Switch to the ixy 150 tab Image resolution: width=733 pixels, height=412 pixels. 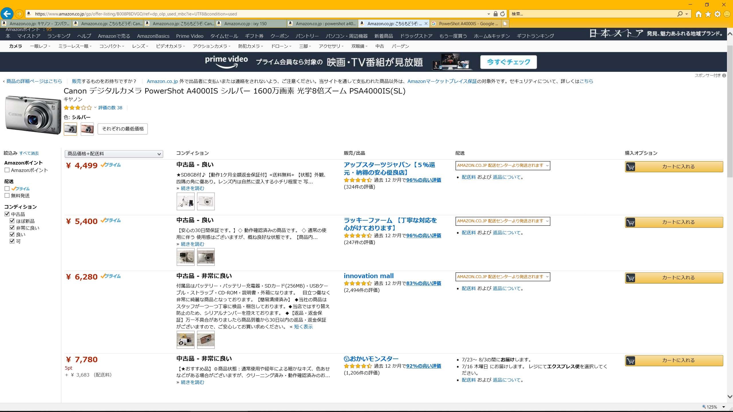coord(251,23)
